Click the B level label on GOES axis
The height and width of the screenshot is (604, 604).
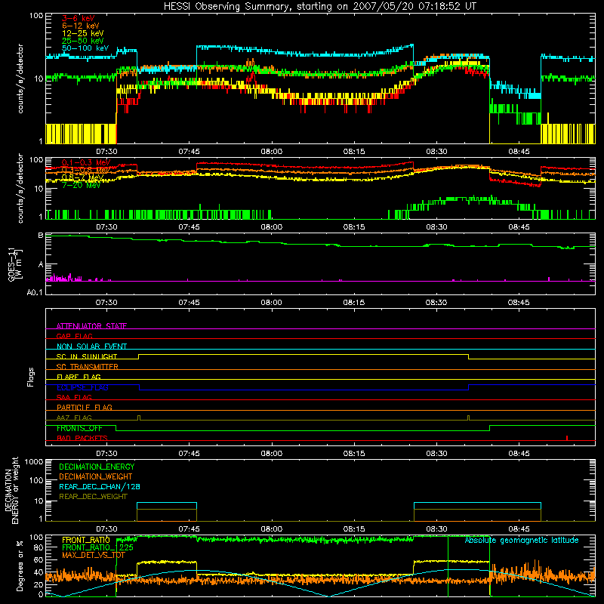pyautogui.click(x=41, y=235)
